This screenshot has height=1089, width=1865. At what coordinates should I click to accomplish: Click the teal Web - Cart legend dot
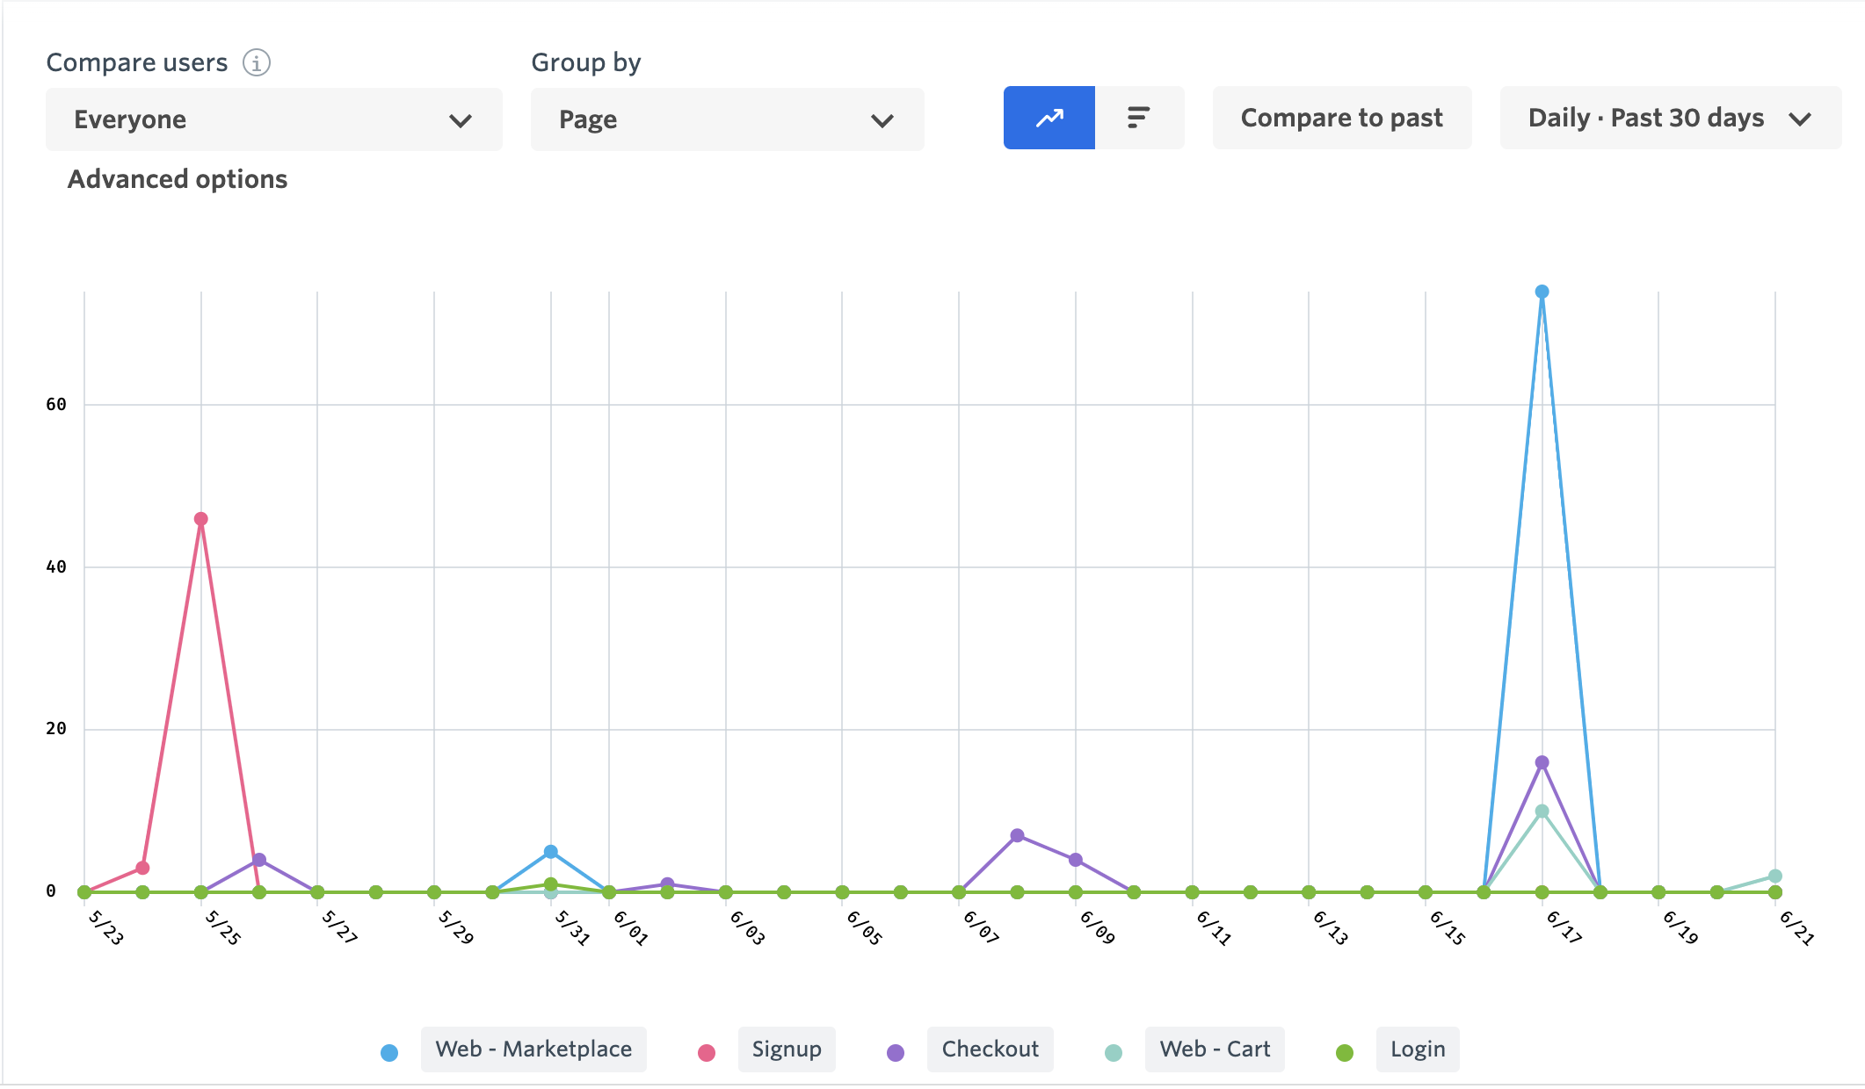pyautogui.click(x=1114, y=1053)
